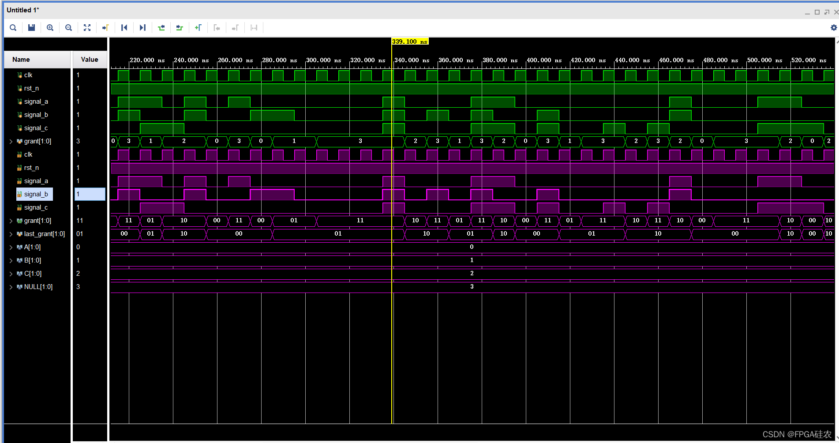Click the Search magnifier toolbar icon
839x443 pixels.
13,28
